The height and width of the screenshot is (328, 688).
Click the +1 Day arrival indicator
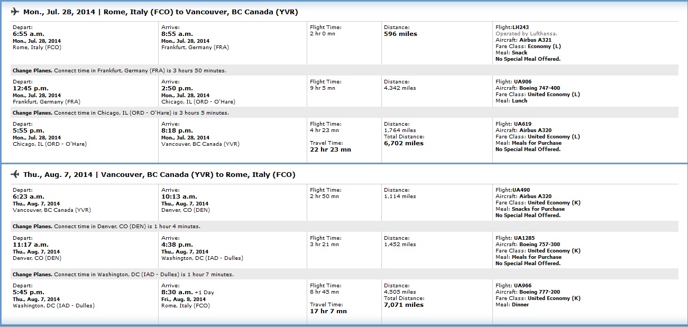[205, 292]
